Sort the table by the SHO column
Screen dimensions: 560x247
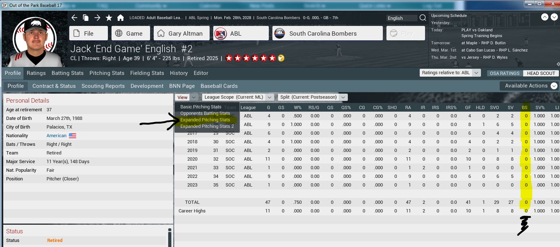392,107
